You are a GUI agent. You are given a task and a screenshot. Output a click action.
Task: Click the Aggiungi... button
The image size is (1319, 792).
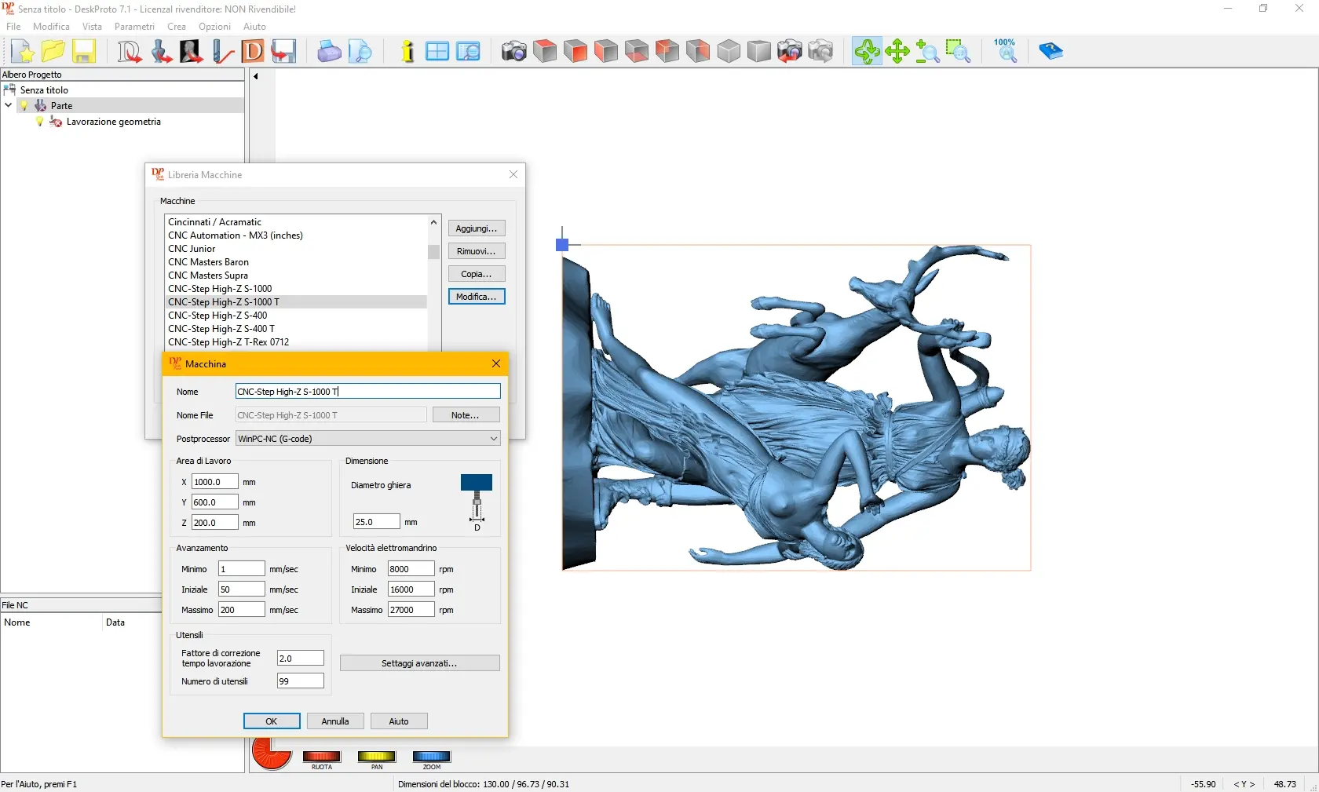pos(477,228)
